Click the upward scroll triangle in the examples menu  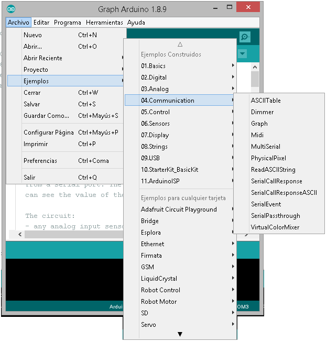[180, 45]
